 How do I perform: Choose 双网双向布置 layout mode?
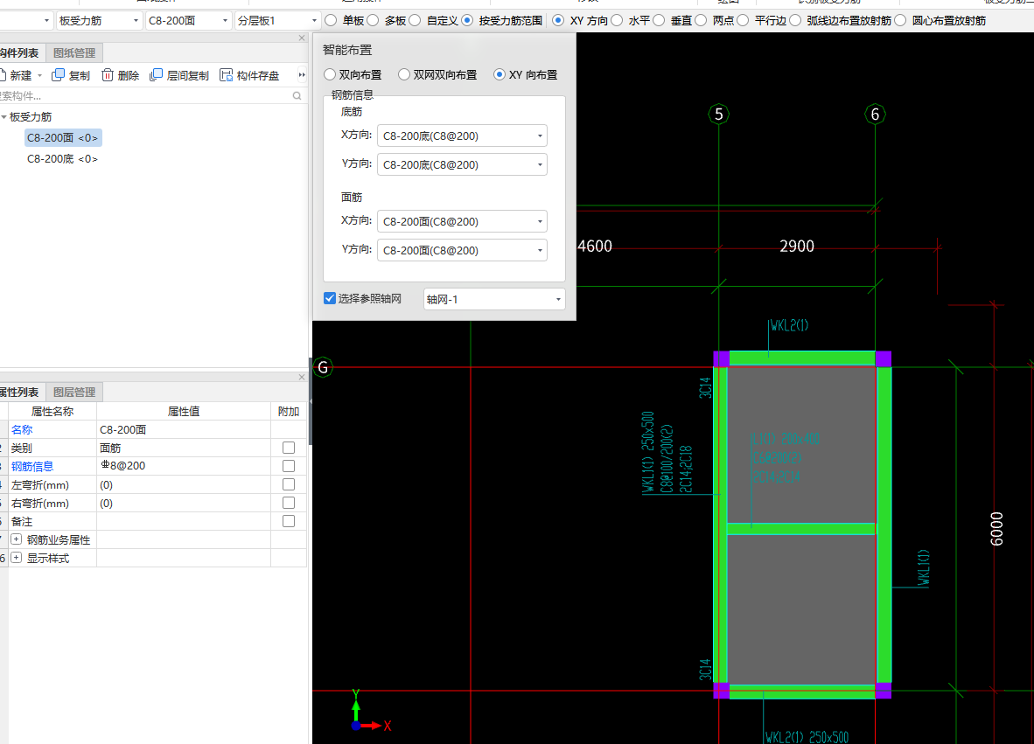click(404, 74)
